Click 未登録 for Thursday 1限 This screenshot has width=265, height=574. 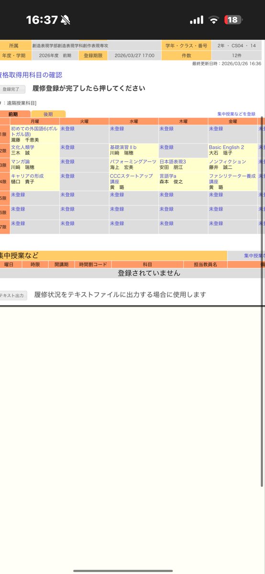(x=166, y=129)
